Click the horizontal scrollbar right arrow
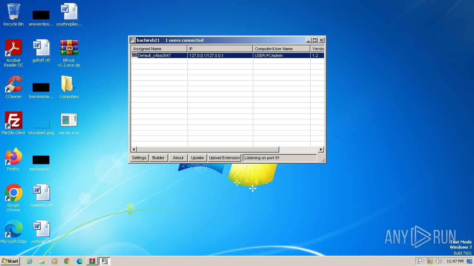Image resolution: width=474 pixels, height=266 pixels. click(x=321, y=150)
